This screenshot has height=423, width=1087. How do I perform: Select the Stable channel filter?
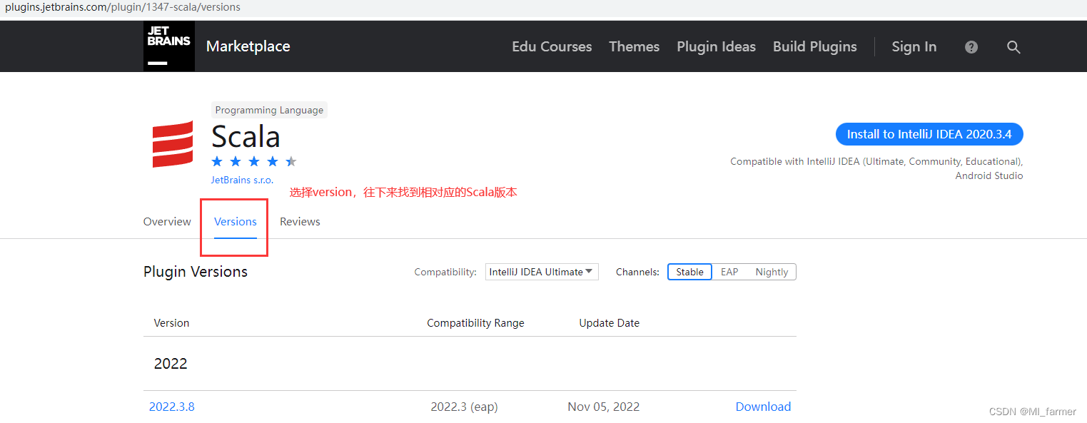689,272
